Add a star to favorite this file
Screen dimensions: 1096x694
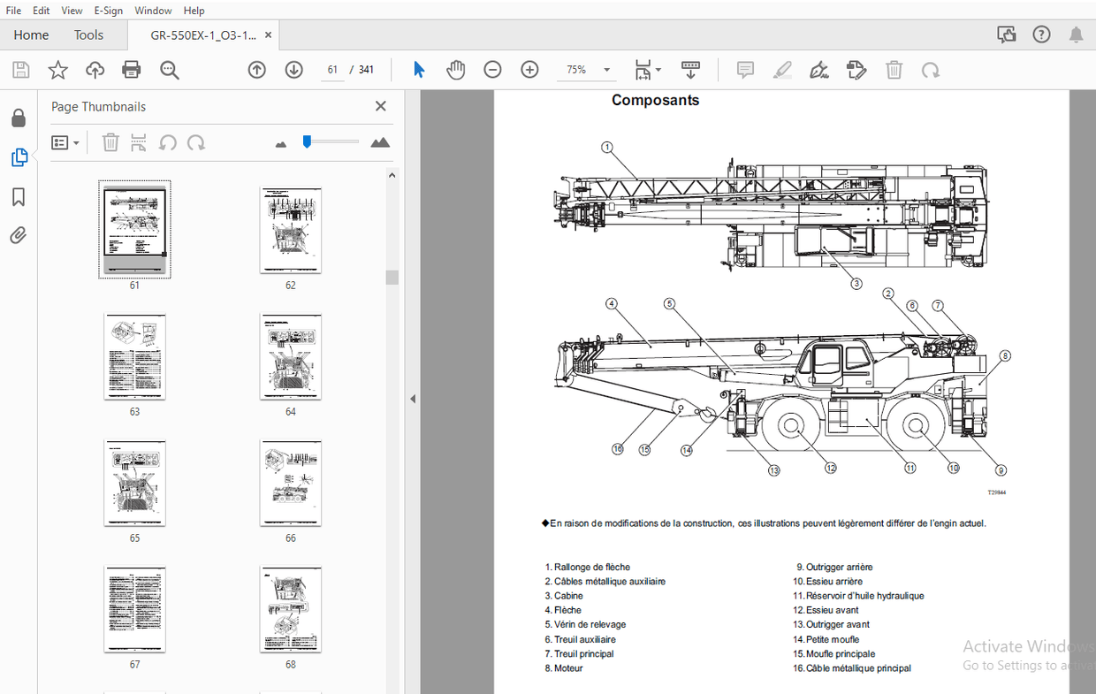(x=57, y=70)
